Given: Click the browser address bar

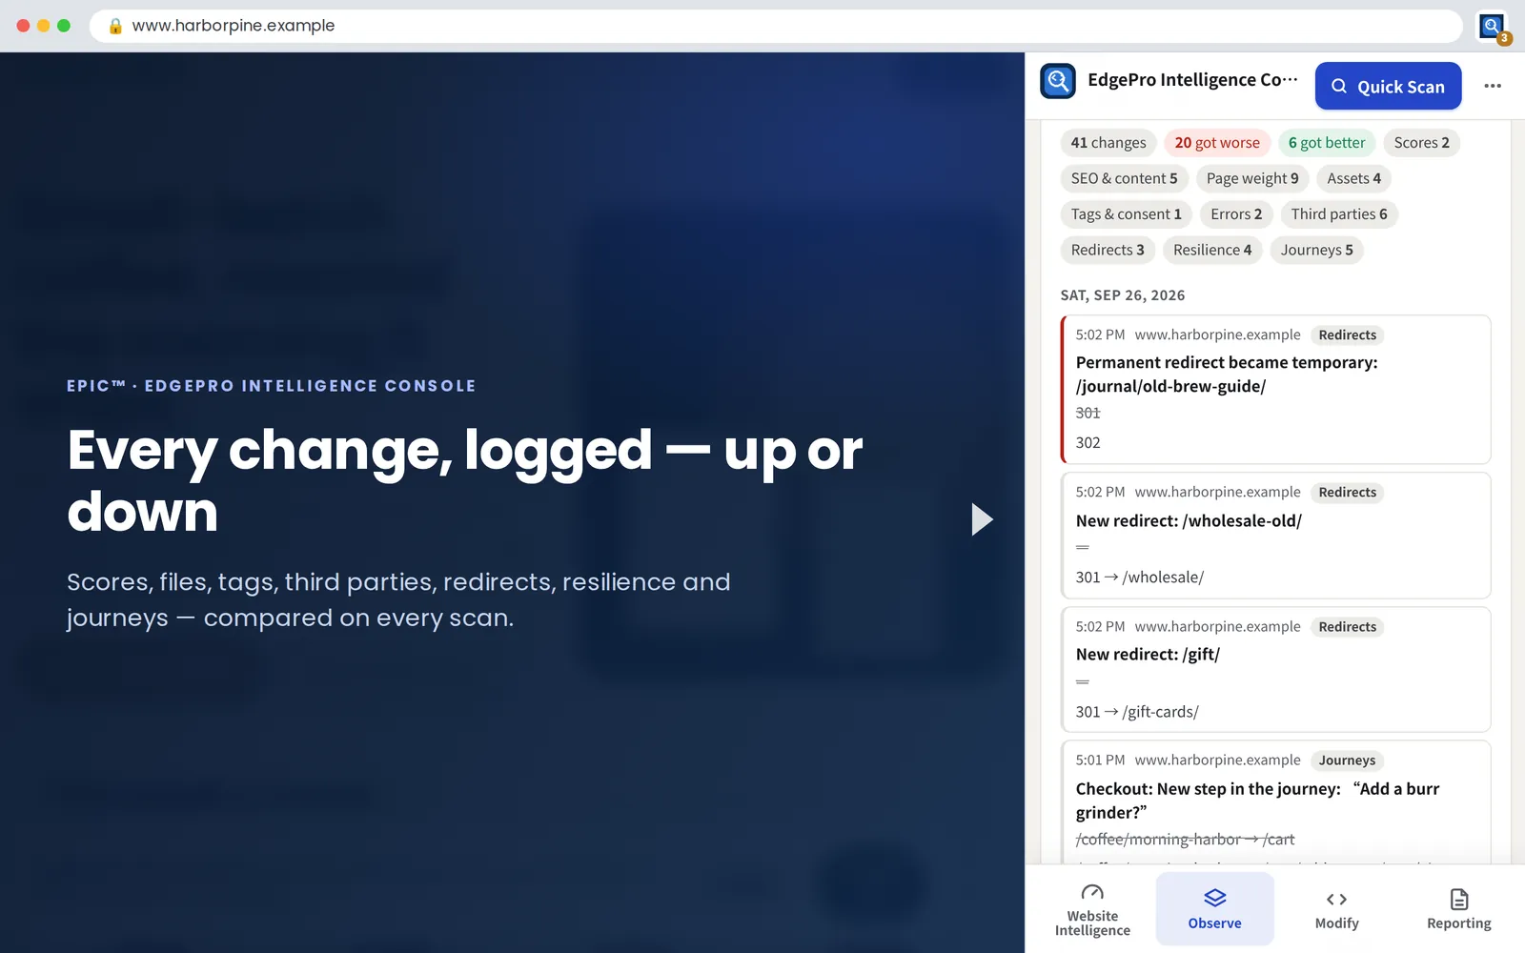Looking at the screenshot, I should click(x=776, y=26).
